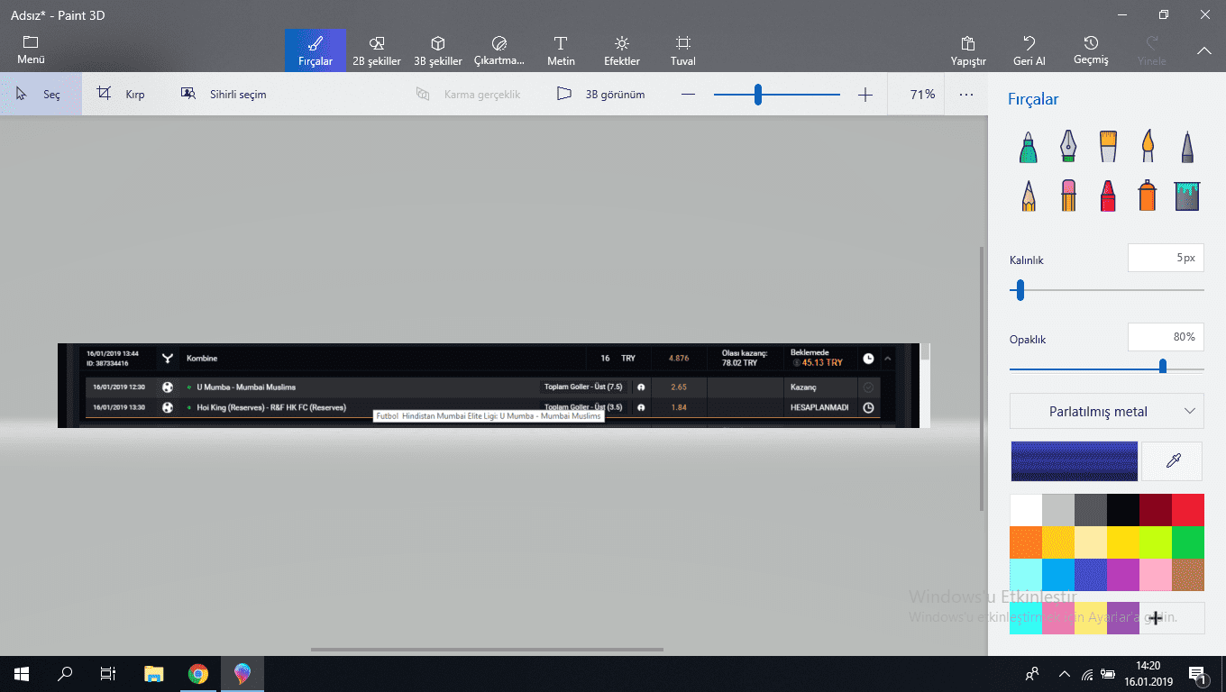Pick the green color swatch
This screenshot has height=692, width=1226.
1188,542
